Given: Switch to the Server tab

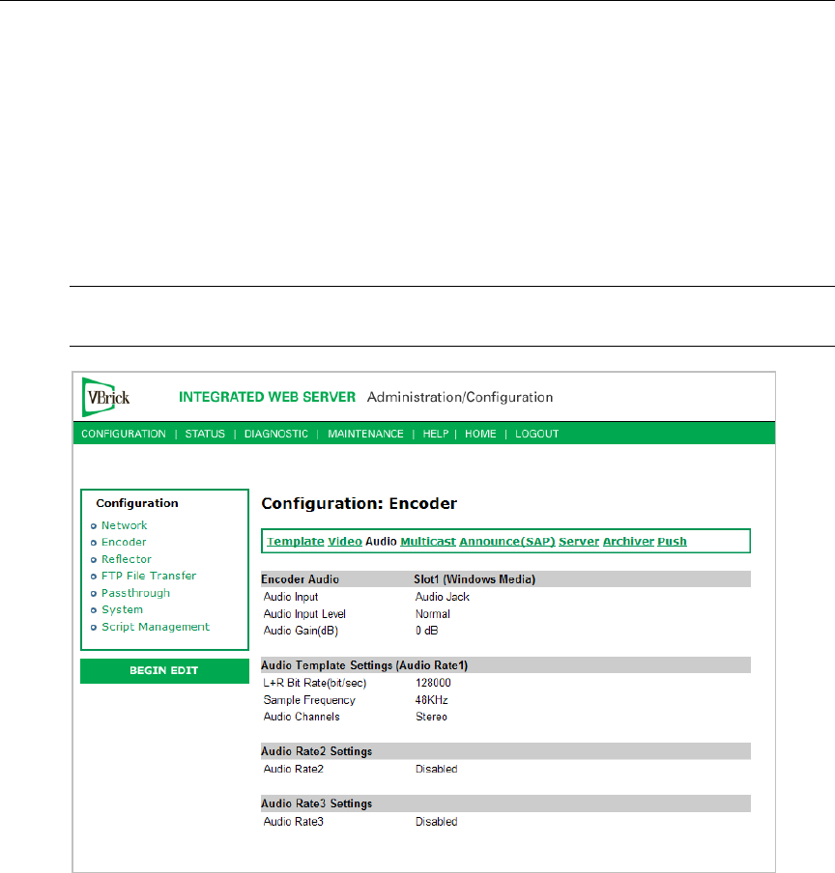Looking at the screenshot, I should (x=579, y=541).
